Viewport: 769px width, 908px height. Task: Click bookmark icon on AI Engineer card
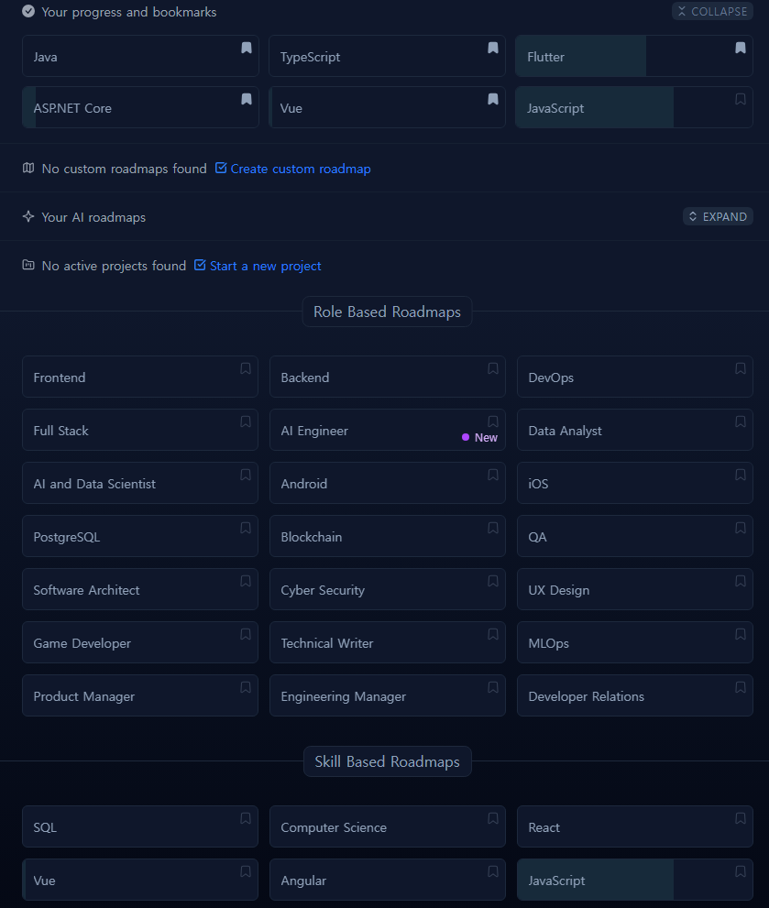(492, 421)
